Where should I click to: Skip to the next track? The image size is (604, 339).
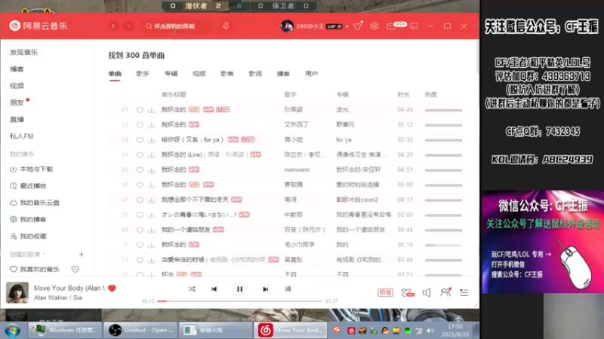point(266,289)
